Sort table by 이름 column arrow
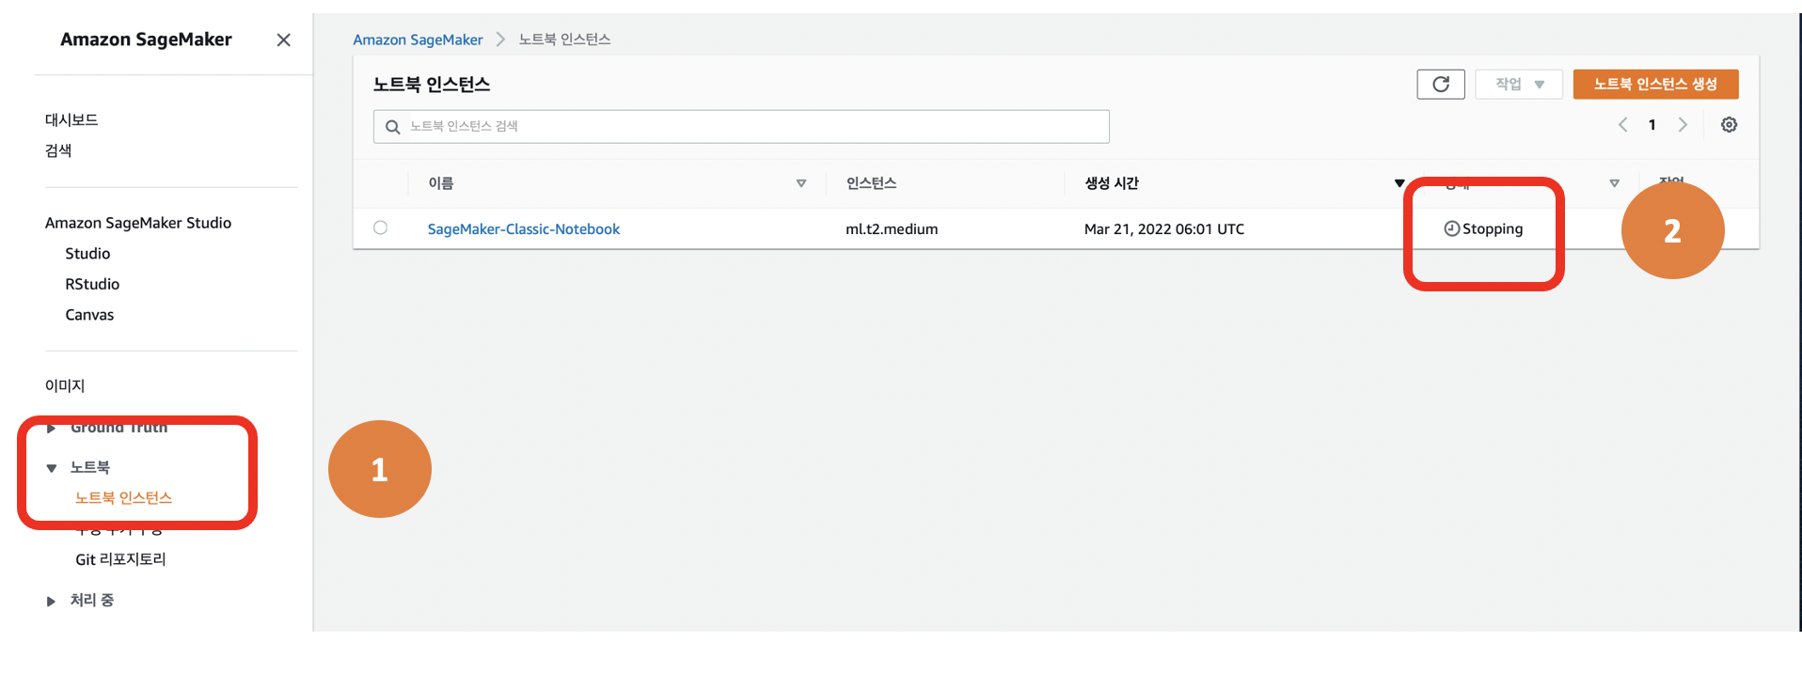 pyautogui.click(x=801, y=183)
